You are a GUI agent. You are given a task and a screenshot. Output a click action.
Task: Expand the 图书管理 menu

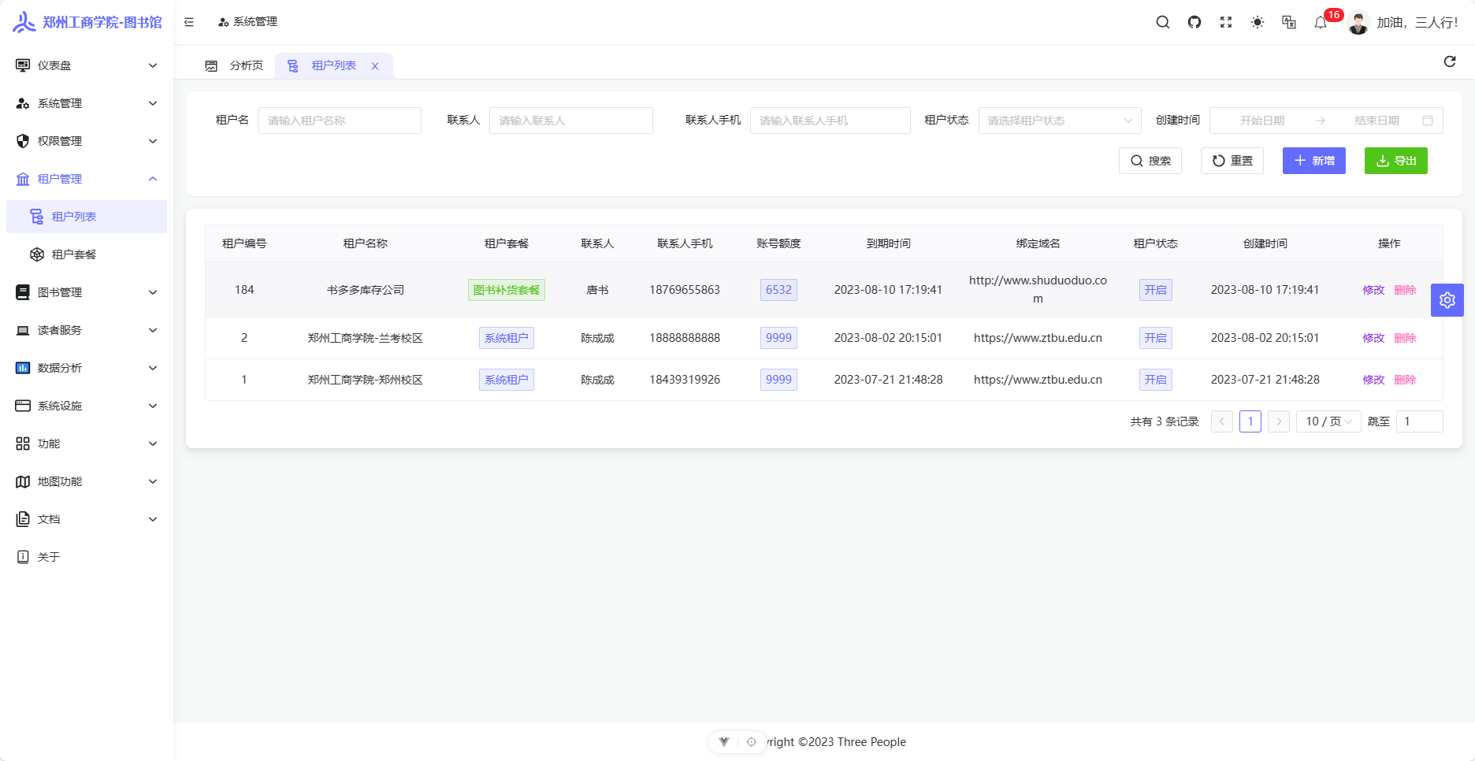pos(87,292)
